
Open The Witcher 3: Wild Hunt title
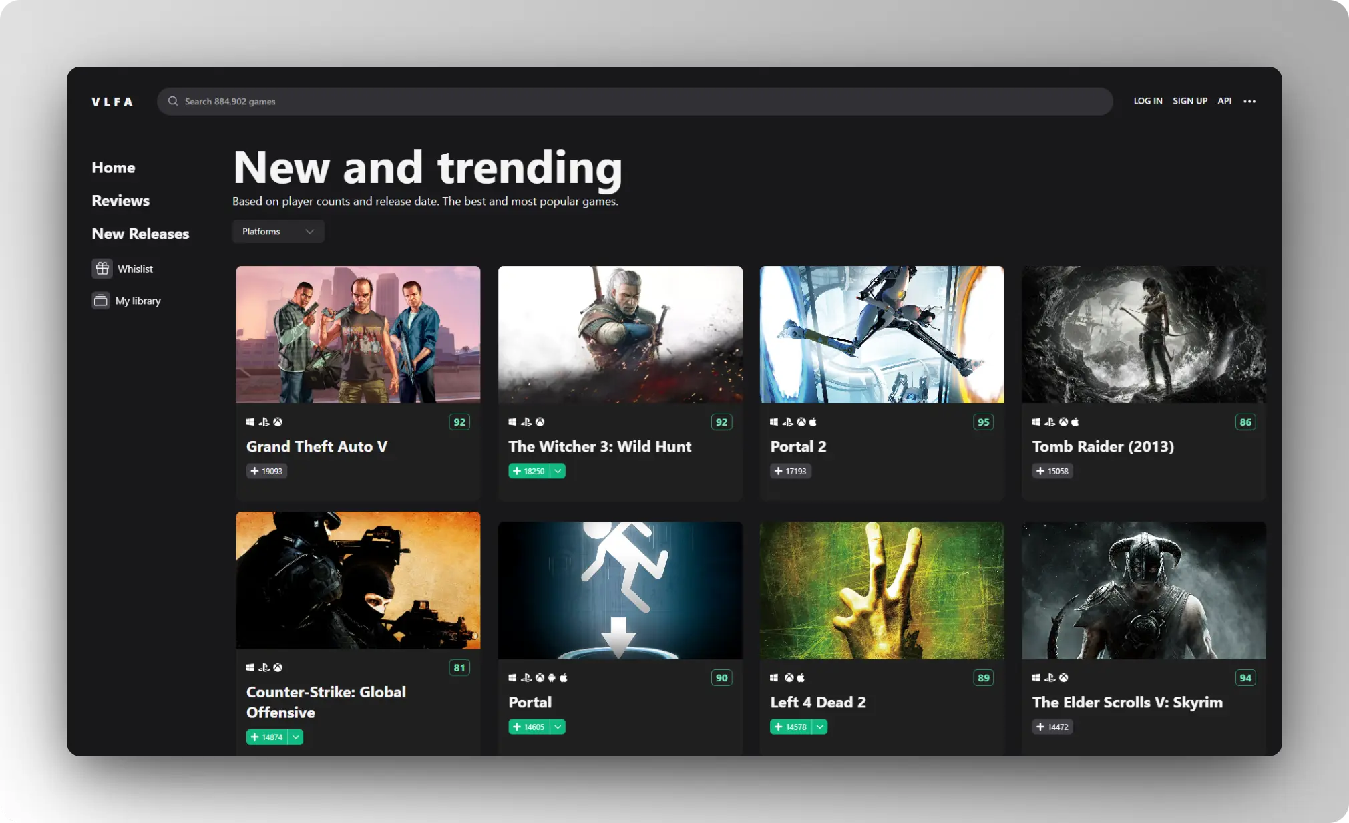click(600, 446)
